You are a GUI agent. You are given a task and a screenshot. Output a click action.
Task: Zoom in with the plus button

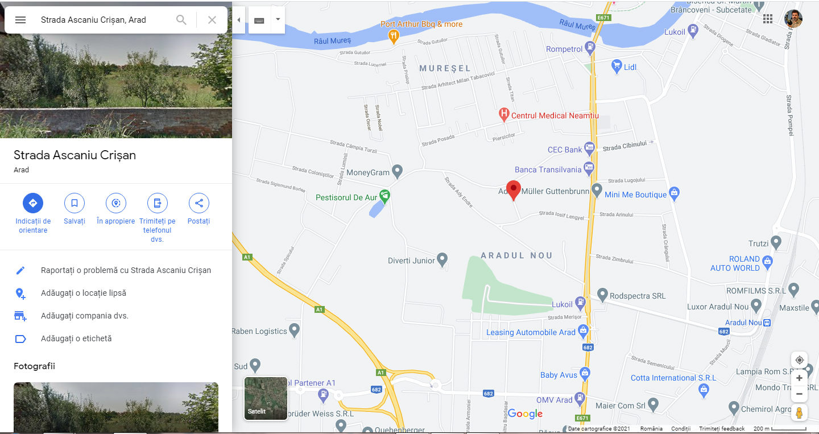tap(799, 378)
